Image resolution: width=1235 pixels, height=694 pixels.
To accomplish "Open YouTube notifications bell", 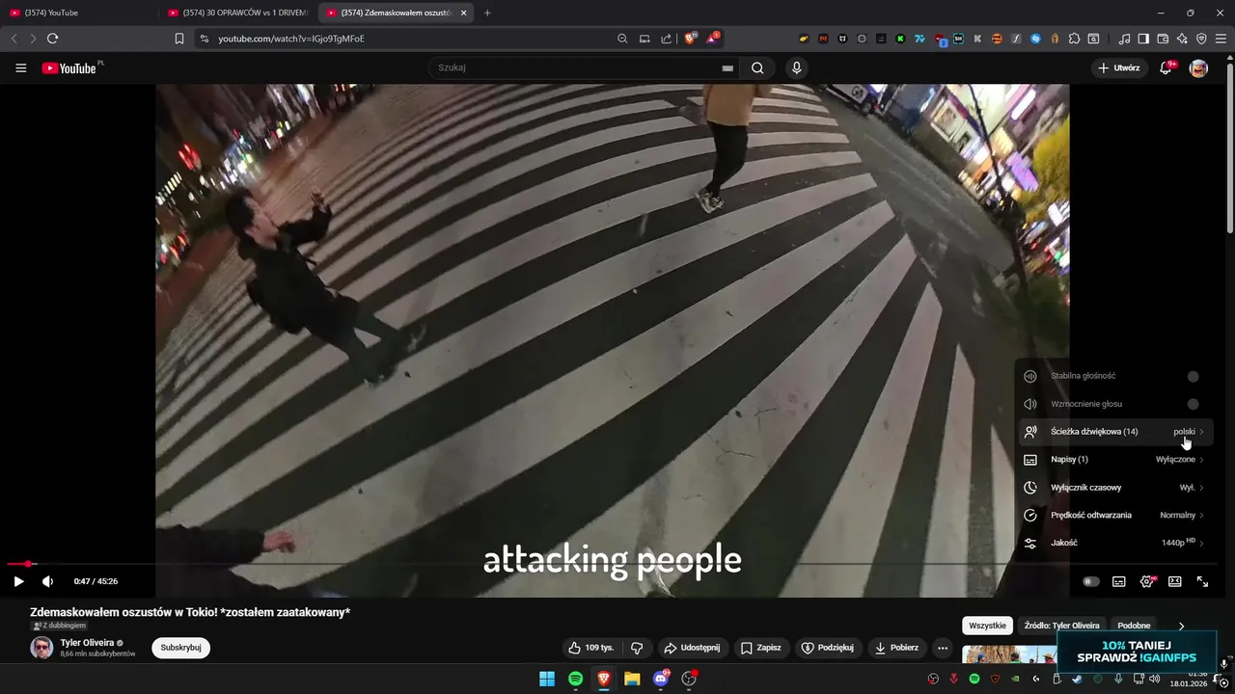I will pyautogui.click(x=1166, y=68).
